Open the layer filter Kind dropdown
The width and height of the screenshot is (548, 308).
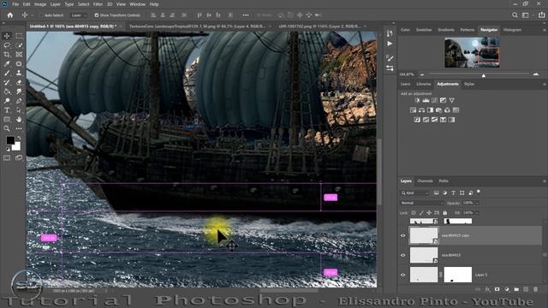click(x=414, y=192)
